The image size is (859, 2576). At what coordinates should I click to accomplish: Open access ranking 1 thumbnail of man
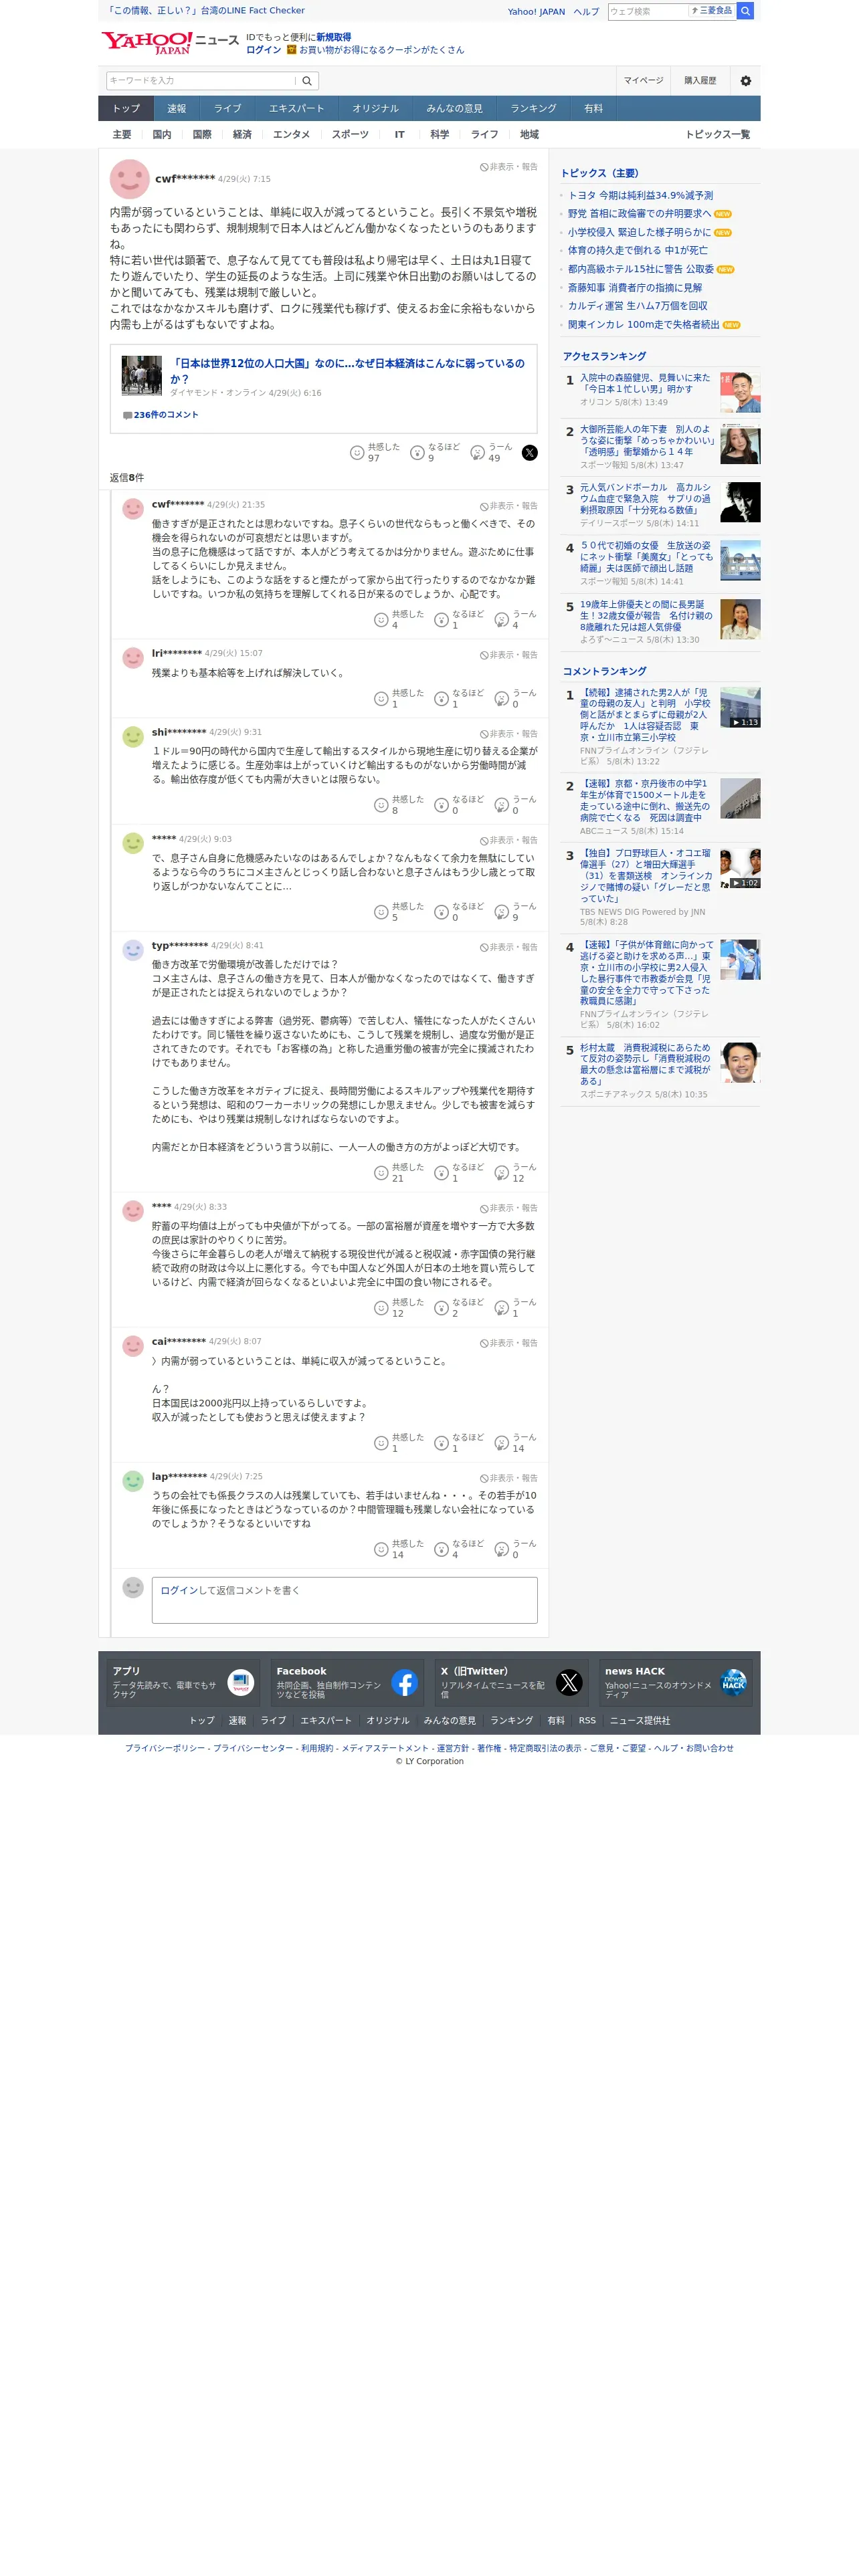pos(740,392)
